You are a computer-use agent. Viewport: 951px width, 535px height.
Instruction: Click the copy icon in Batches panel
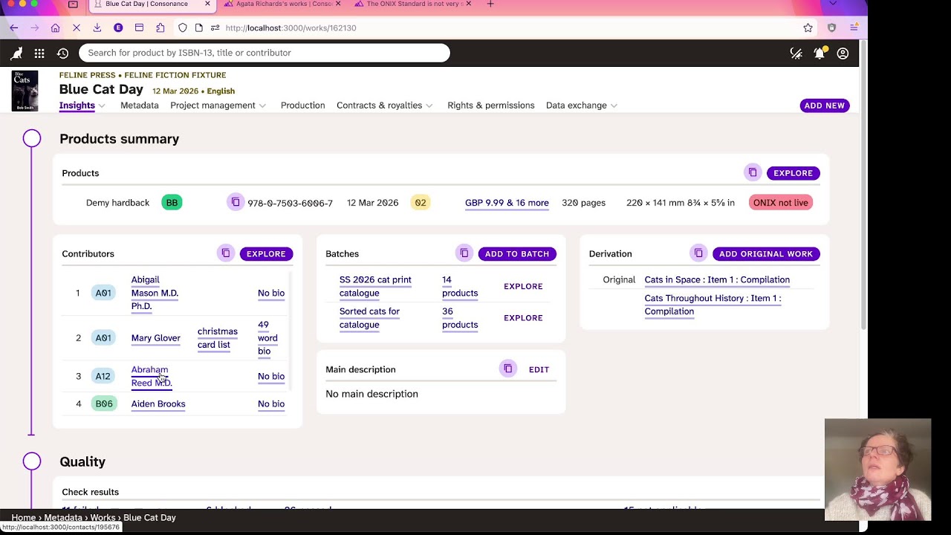(x=464, y=253)
